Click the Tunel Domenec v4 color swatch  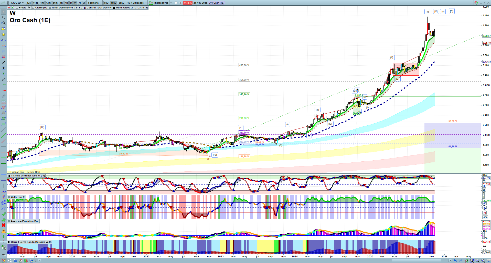pyautogui.click(x=50, y=8)
